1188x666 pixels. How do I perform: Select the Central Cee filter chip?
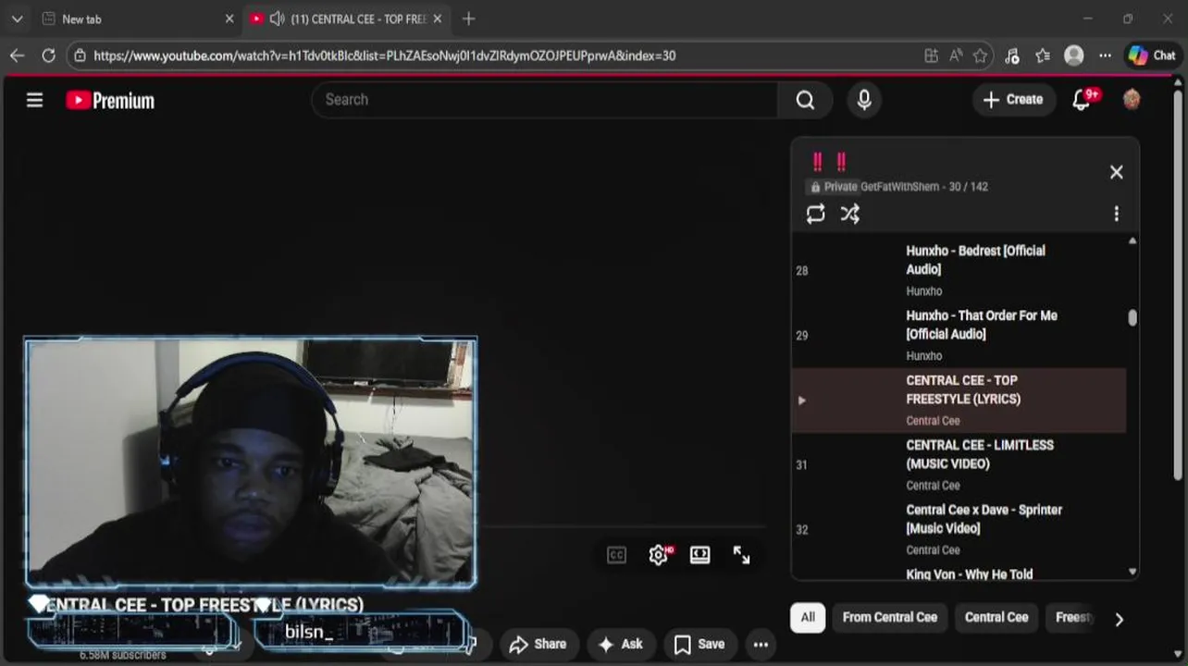tap(996, 618)
